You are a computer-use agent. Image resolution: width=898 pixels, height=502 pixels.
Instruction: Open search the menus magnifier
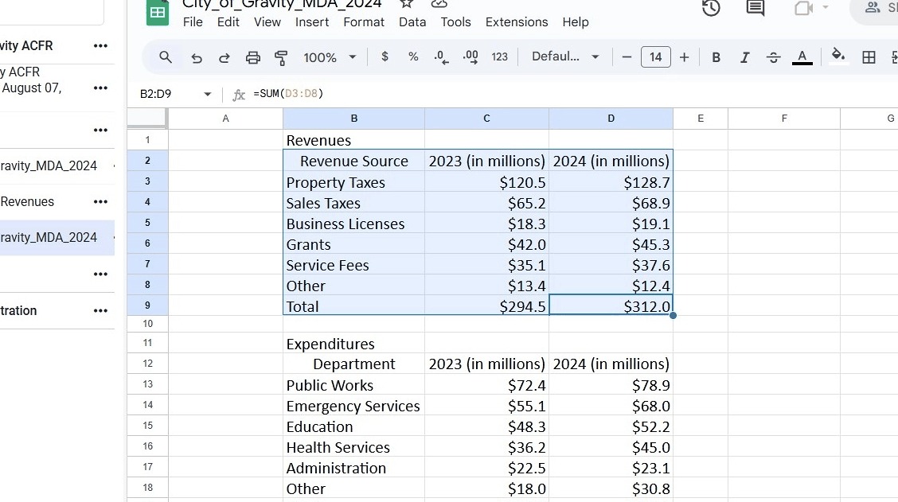[x=166, y=57]
